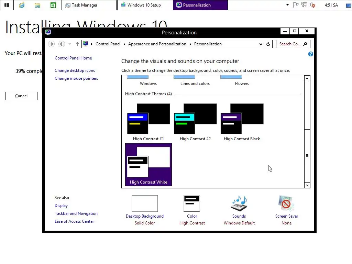Click the network tray icon

tap(304, 5)
